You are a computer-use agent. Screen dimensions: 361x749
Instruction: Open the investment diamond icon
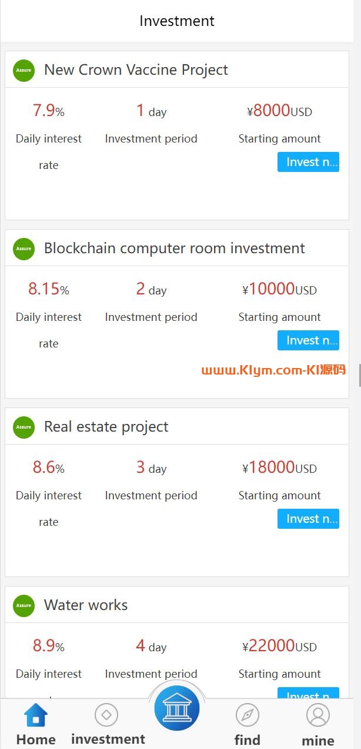pyautogui.click(x=106, y=715)
